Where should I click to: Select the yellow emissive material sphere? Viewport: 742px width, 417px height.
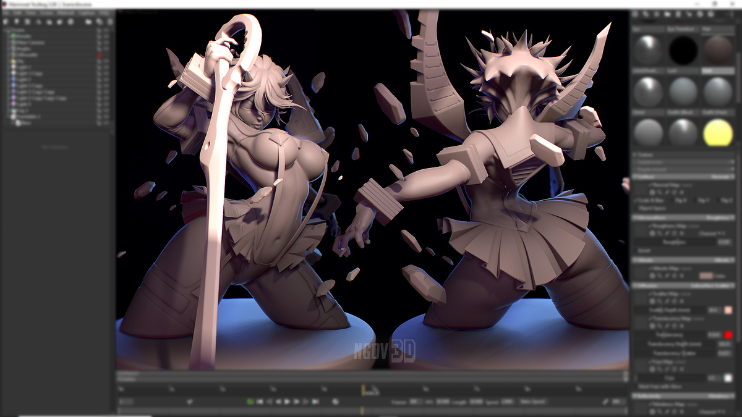tap(718, 132)
